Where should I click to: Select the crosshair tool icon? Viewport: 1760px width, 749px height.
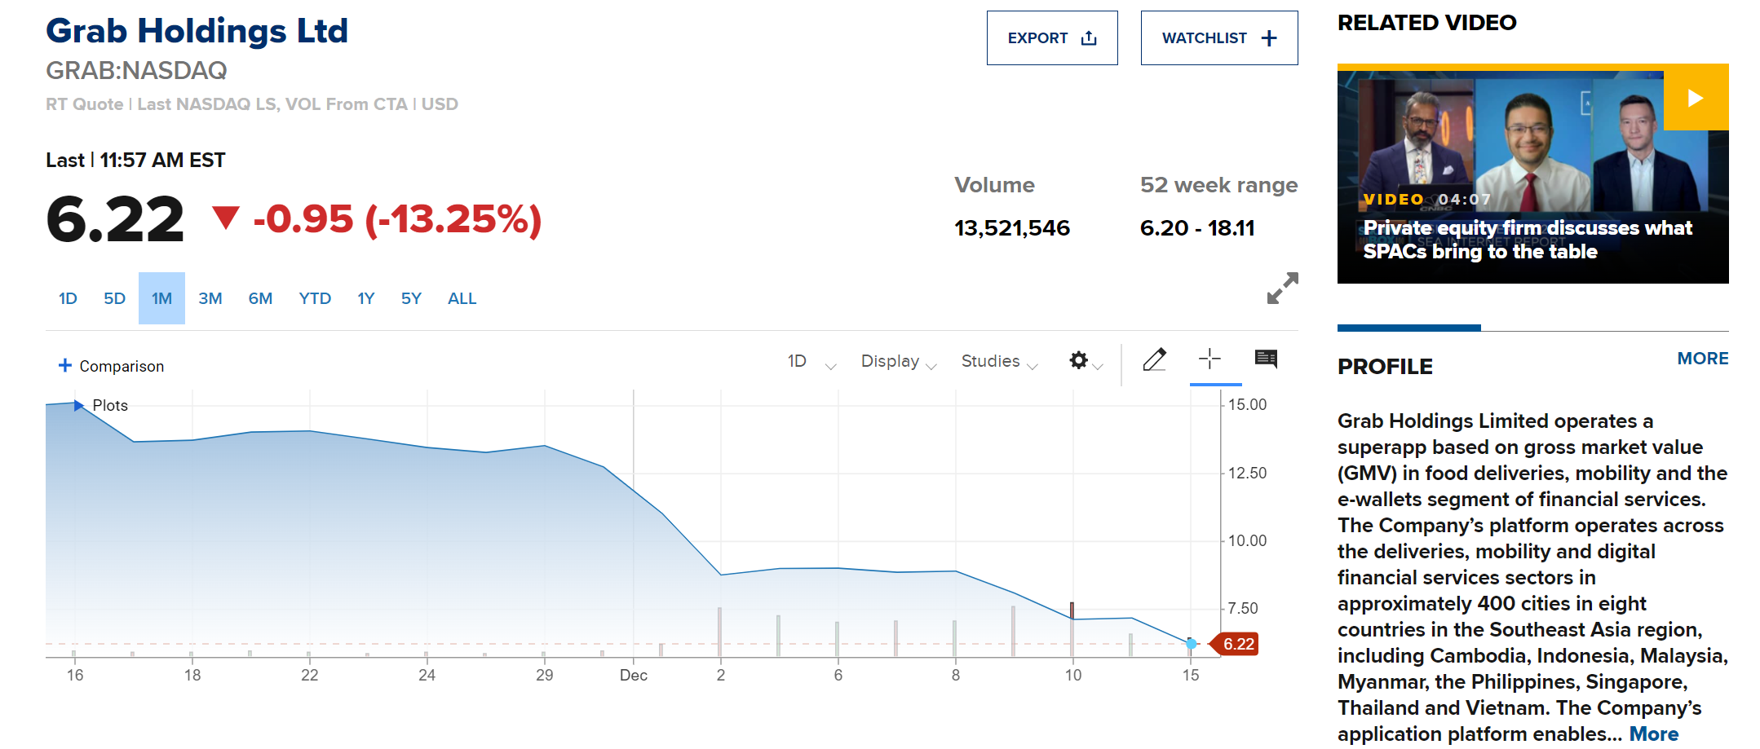point(1209,359)
